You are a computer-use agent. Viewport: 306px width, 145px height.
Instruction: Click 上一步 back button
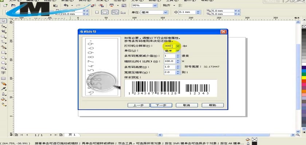[x=138, y=105]
